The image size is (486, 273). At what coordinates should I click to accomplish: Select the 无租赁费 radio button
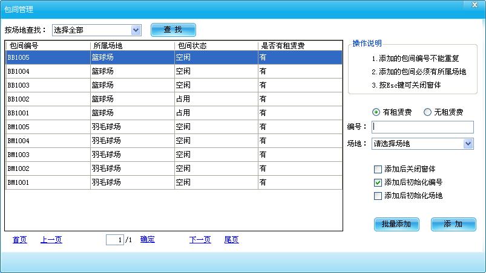[427, 112]
